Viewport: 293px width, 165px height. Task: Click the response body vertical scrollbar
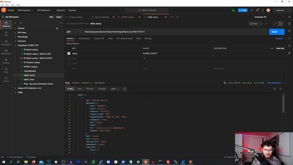point(283,104)
